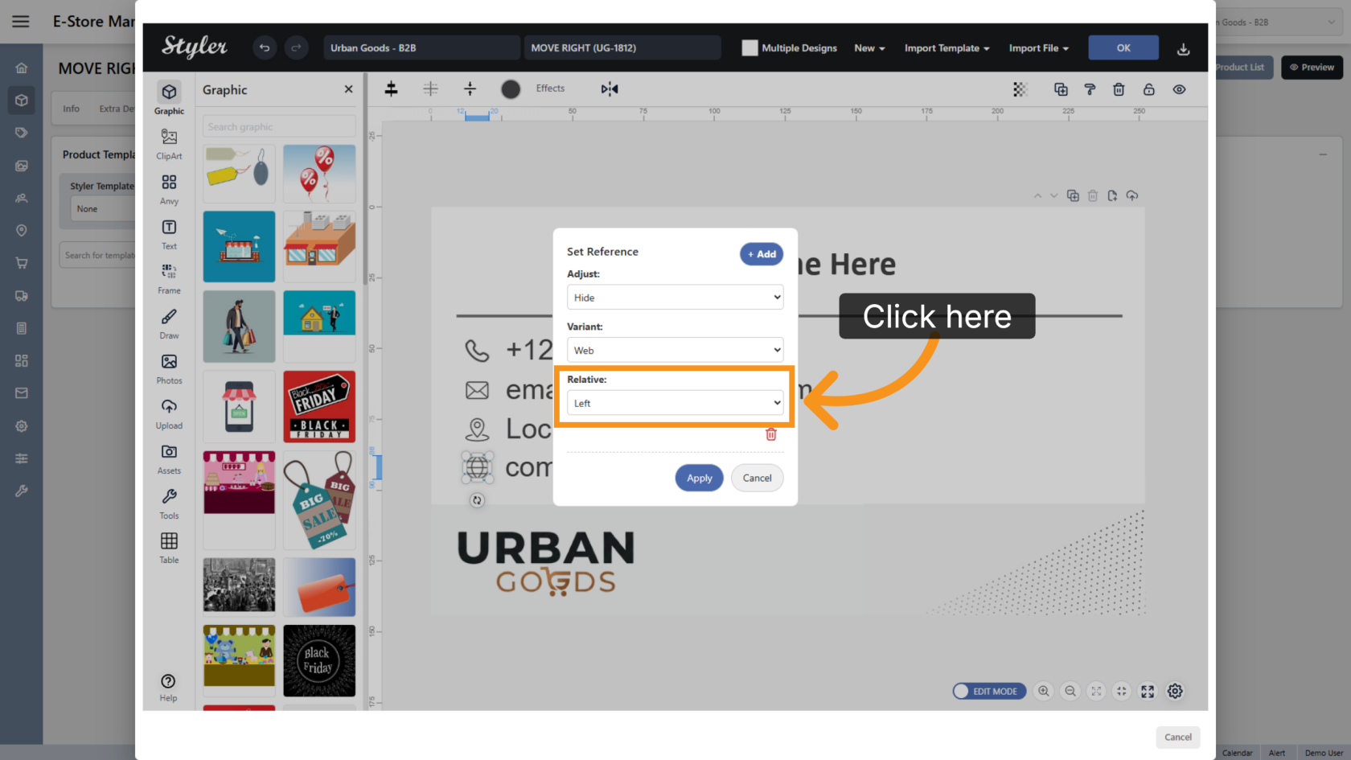Open the Adjust dropdown showing Hide
This screenshot has height=760, width=1351.
click(x=675, y=298)
